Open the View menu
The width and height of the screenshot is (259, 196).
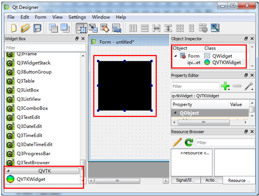pos(57,17)
